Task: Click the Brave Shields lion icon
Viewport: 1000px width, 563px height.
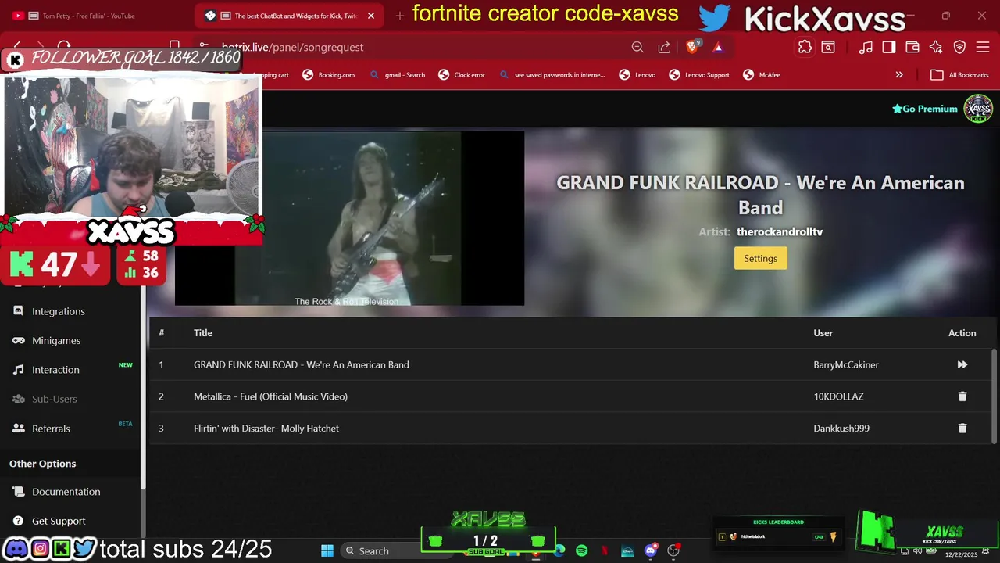Action: [692, 47]
